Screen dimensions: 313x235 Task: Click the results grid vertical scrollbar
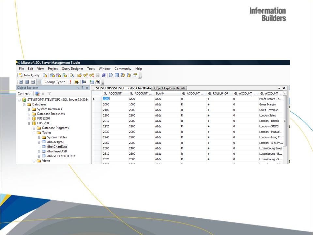285,121
